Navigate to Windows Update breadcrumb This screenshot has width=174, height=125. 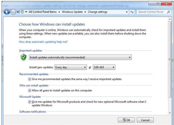tap(72, 12)
